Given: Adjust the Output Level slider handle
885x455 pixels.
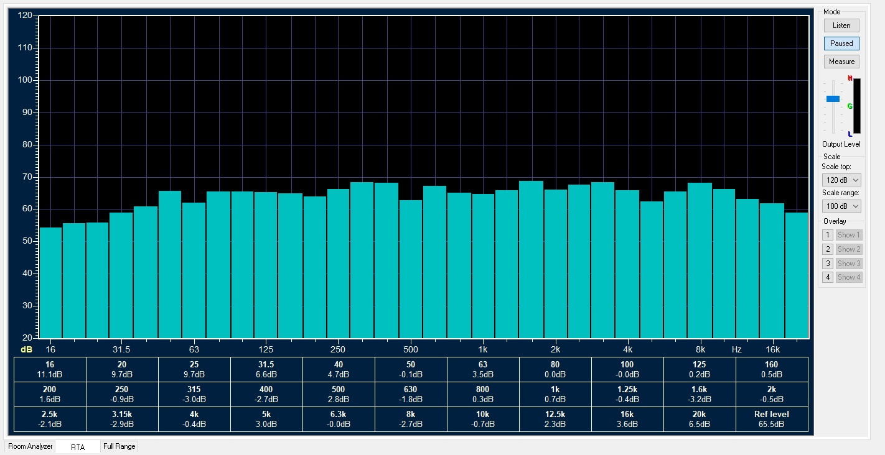Looking at the screenshot, I should coord(833,99).
